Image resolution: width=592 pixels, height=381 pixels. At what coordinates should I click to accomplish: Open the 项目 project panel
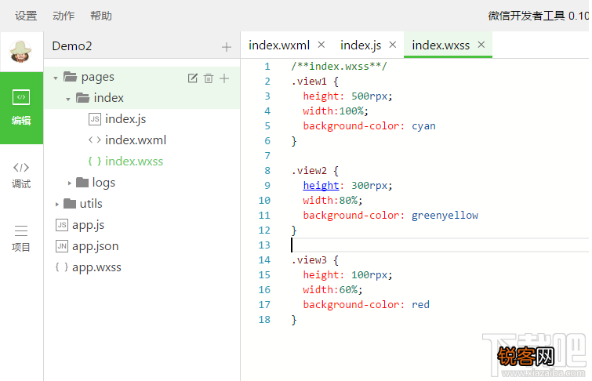click(21, 238)
